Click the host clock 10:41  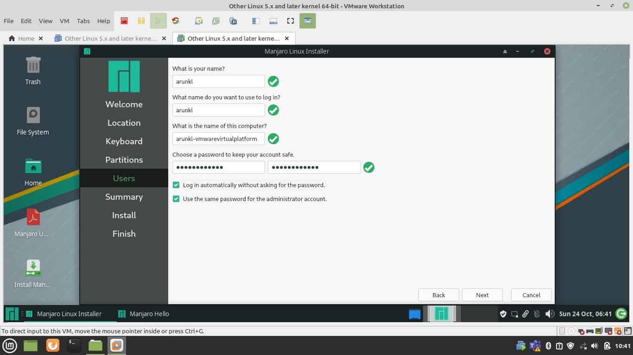pos(623,346)
